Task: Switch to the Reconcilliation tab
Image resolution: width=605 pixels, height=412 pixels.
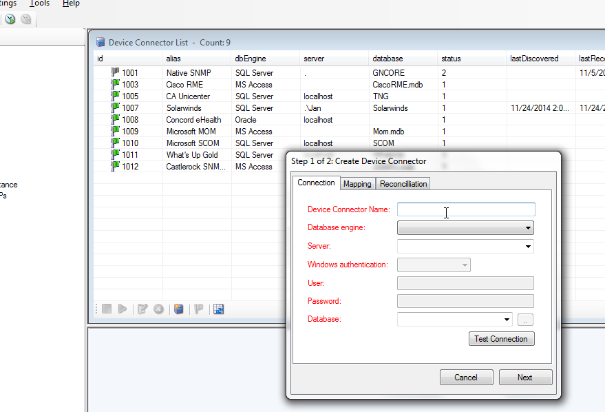Action: [x=403, y=183]
